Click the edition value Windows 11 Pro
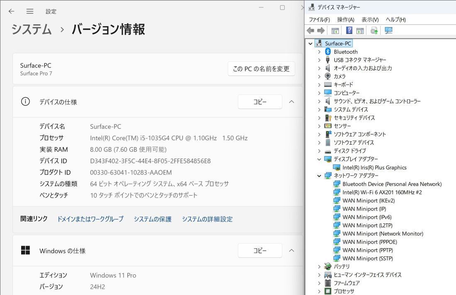 pyautogui.click(x=113, y=275)
